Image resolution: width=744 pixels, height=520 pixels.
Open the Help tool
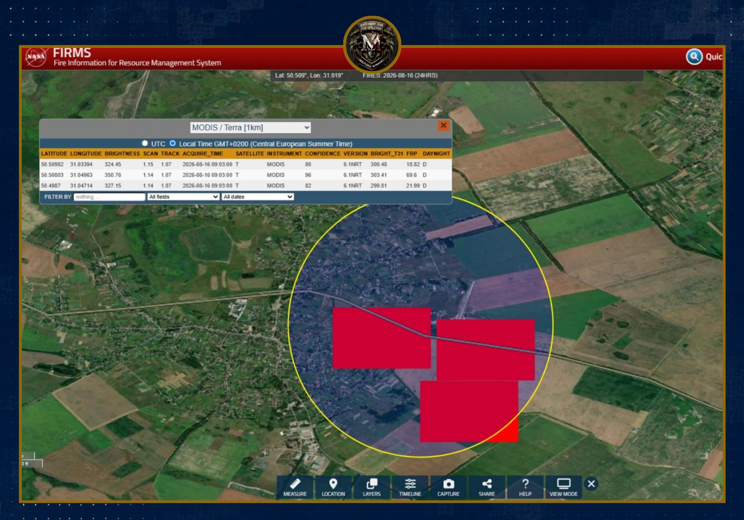[x=525, y=487]
